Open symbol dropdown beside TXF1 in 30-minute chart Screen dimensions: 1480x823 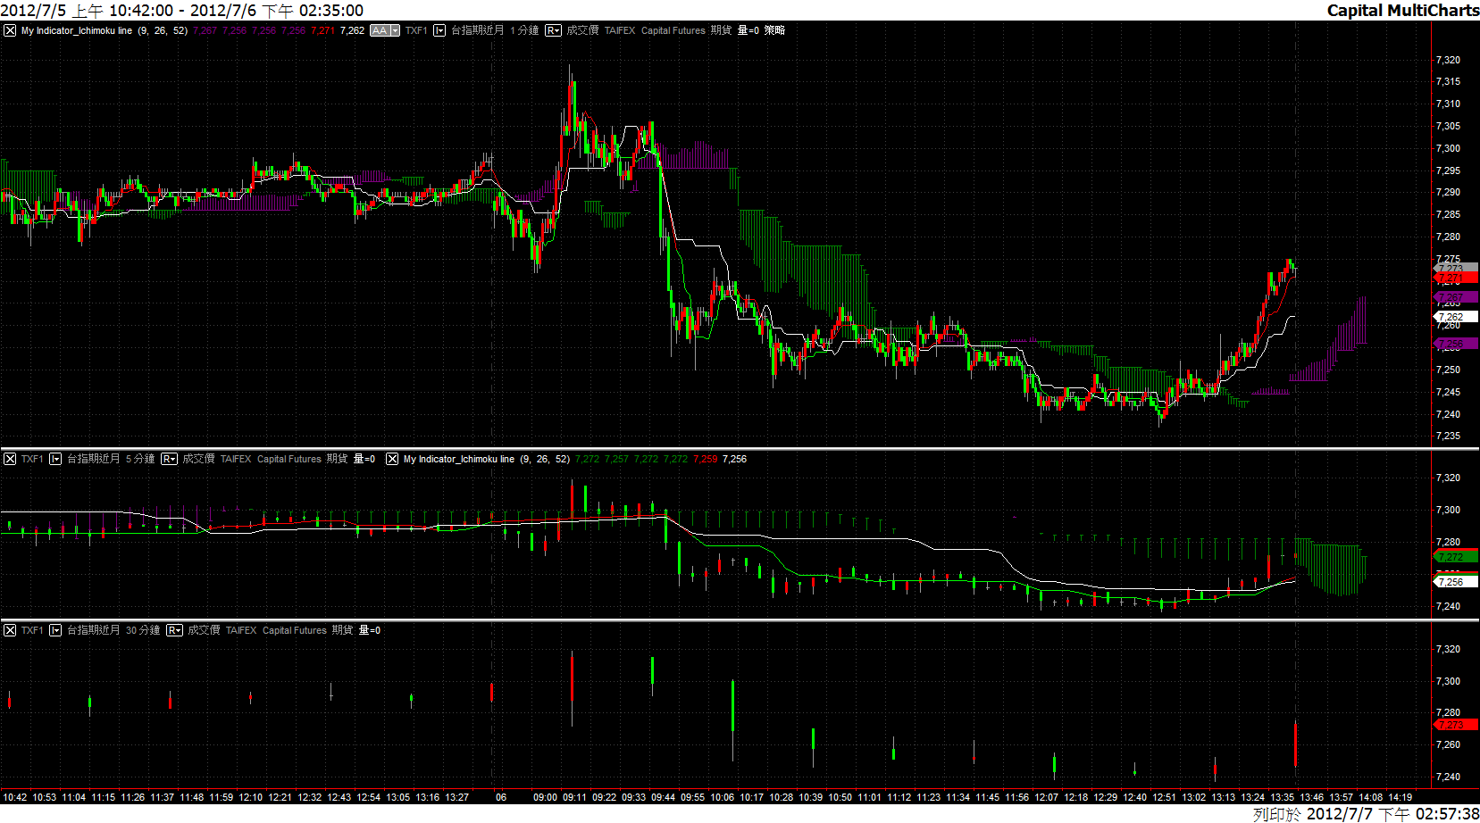(55, 630)
